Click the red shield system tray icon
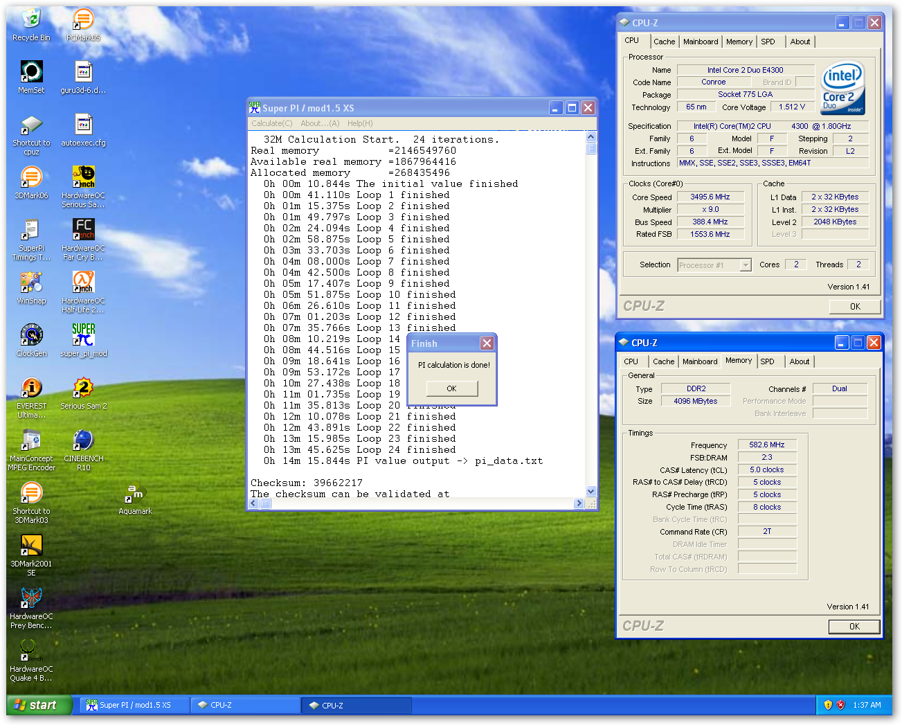902x725 pixels. [841, 705]
